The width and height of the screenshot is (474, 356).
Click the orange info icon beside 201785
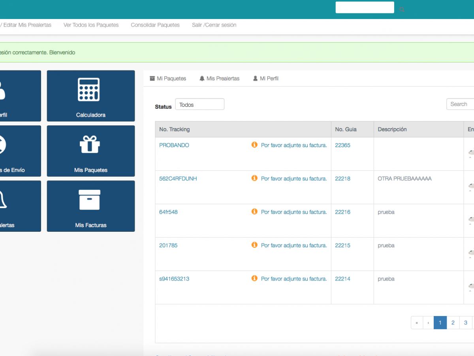pos(254,245)
